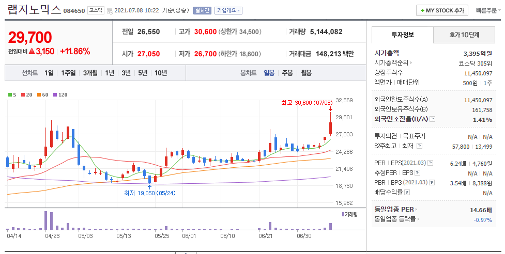Click green 5-day moving average legend swatch

tap(10, 95)
